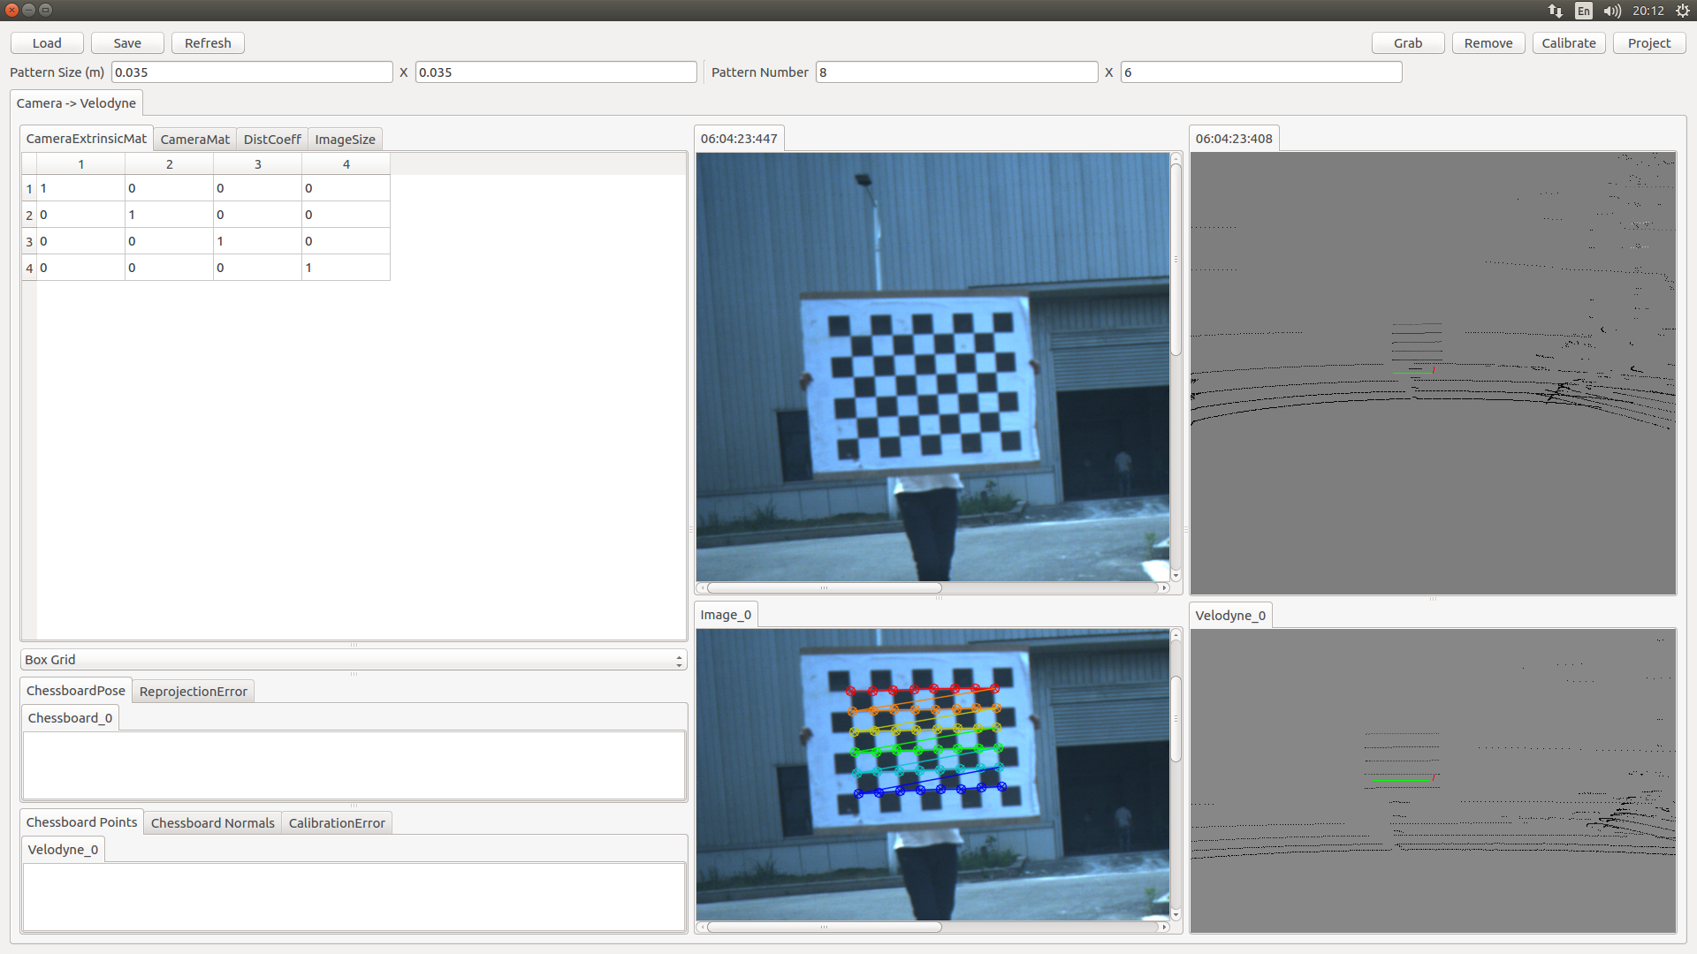Select the Velodyne_0 tab under Chessboard Points
1697x954 pixels.
click(x=63, y=849)
